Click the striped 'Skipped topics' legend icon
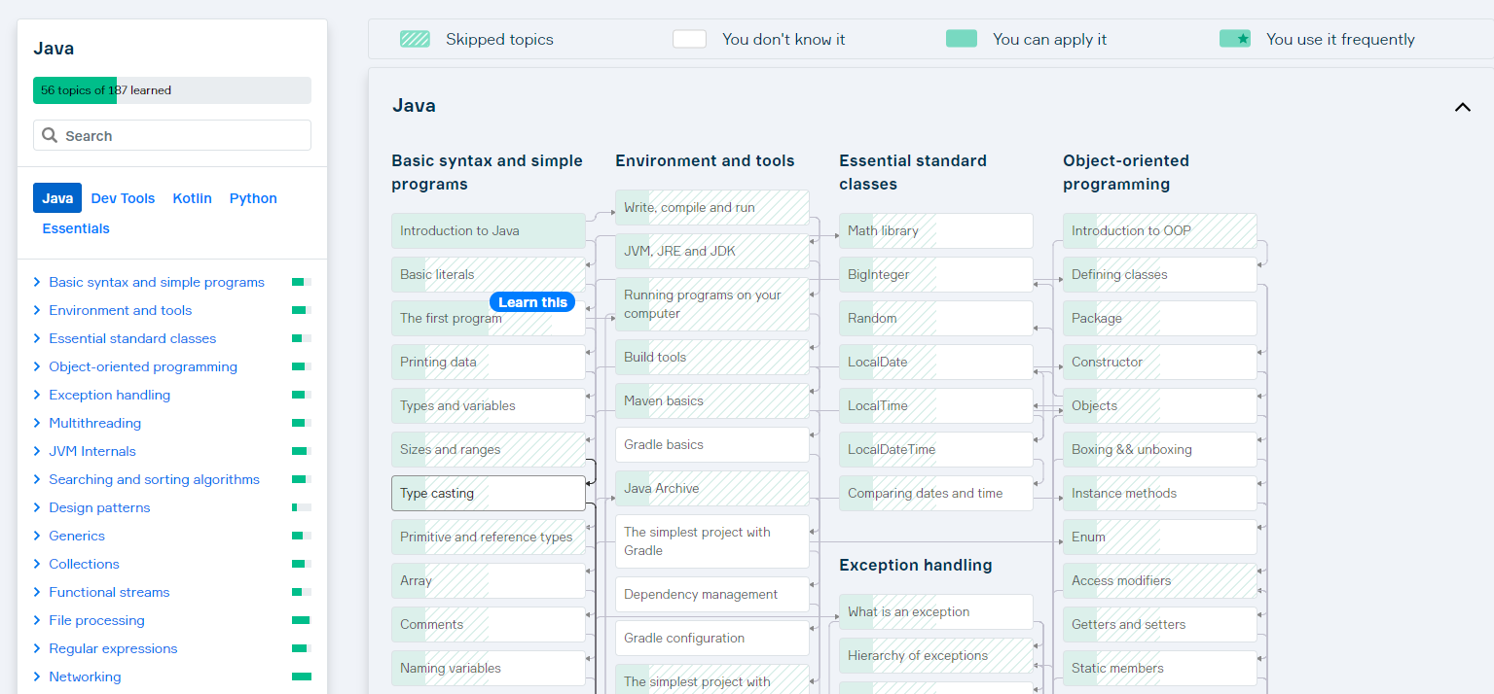1494x694 pixels. (x=415, y=39)
